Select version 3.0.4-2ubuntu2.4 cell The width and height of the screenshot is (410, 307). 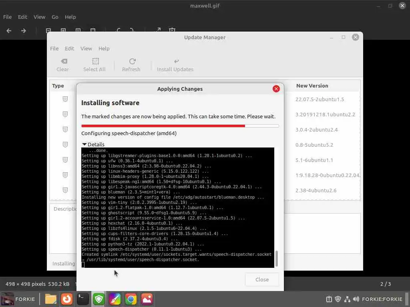coord(316,130)
